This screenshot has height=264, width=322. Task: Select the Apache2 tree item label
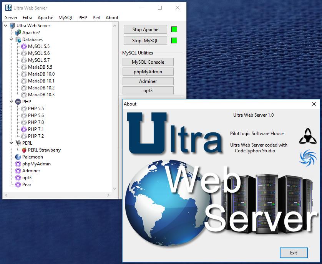pyautogui.click(x=31, y=33)
